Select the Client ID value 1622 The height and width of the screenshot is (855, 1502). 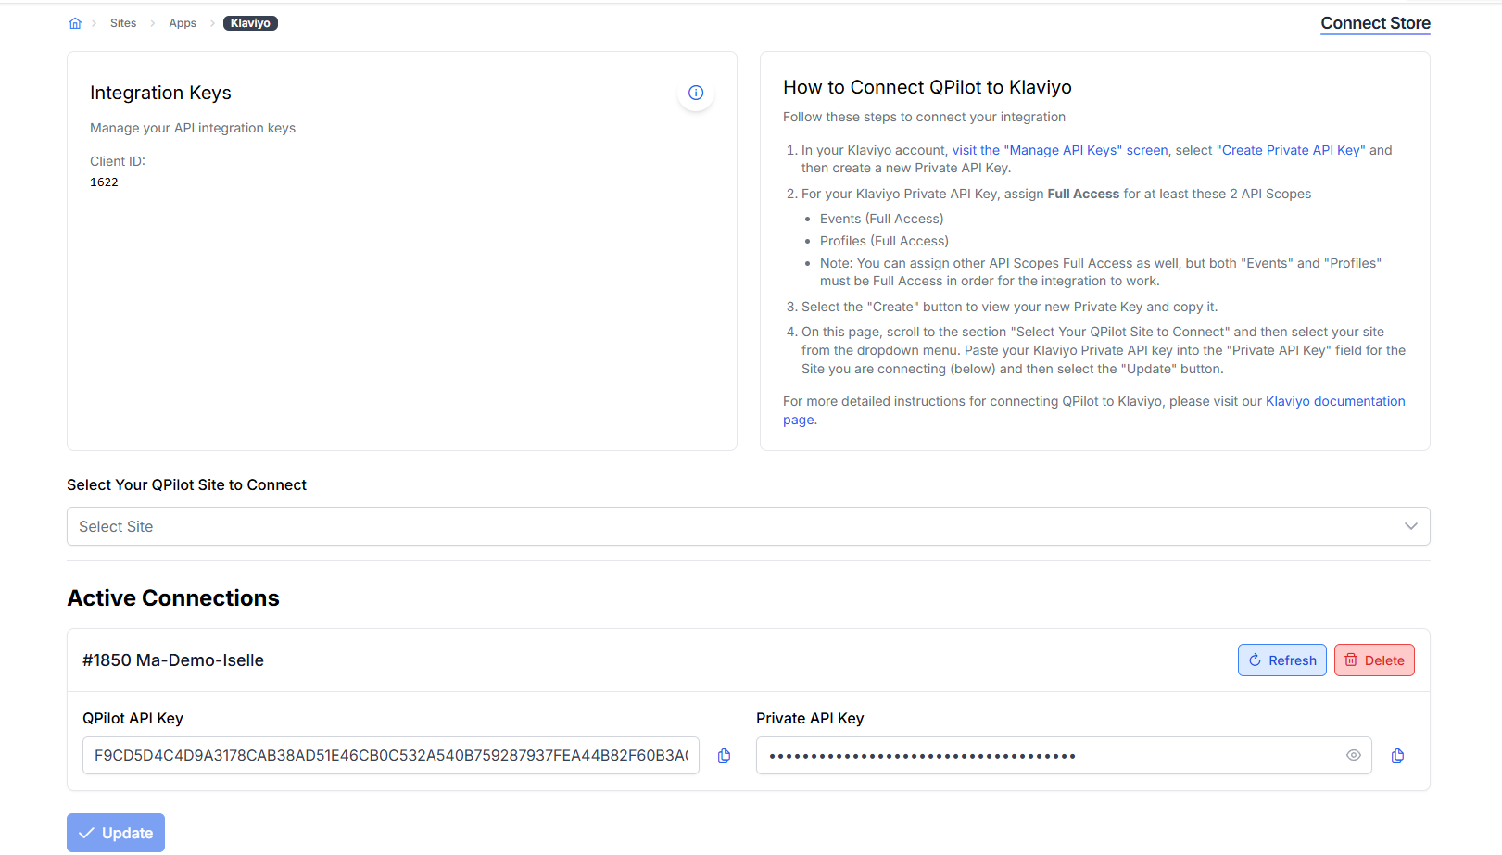(x=104, y=182)
